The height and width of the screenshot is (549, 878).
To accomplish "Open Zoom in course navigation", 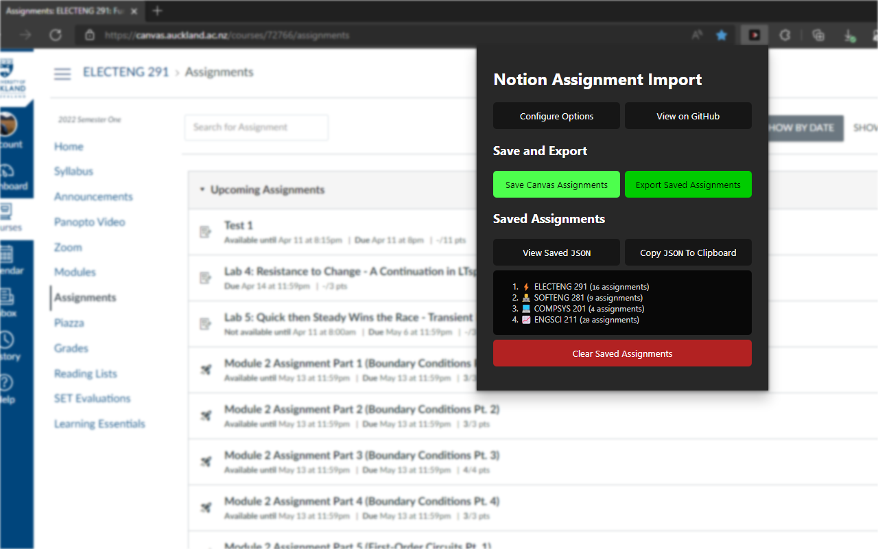I will coord(68,247).
